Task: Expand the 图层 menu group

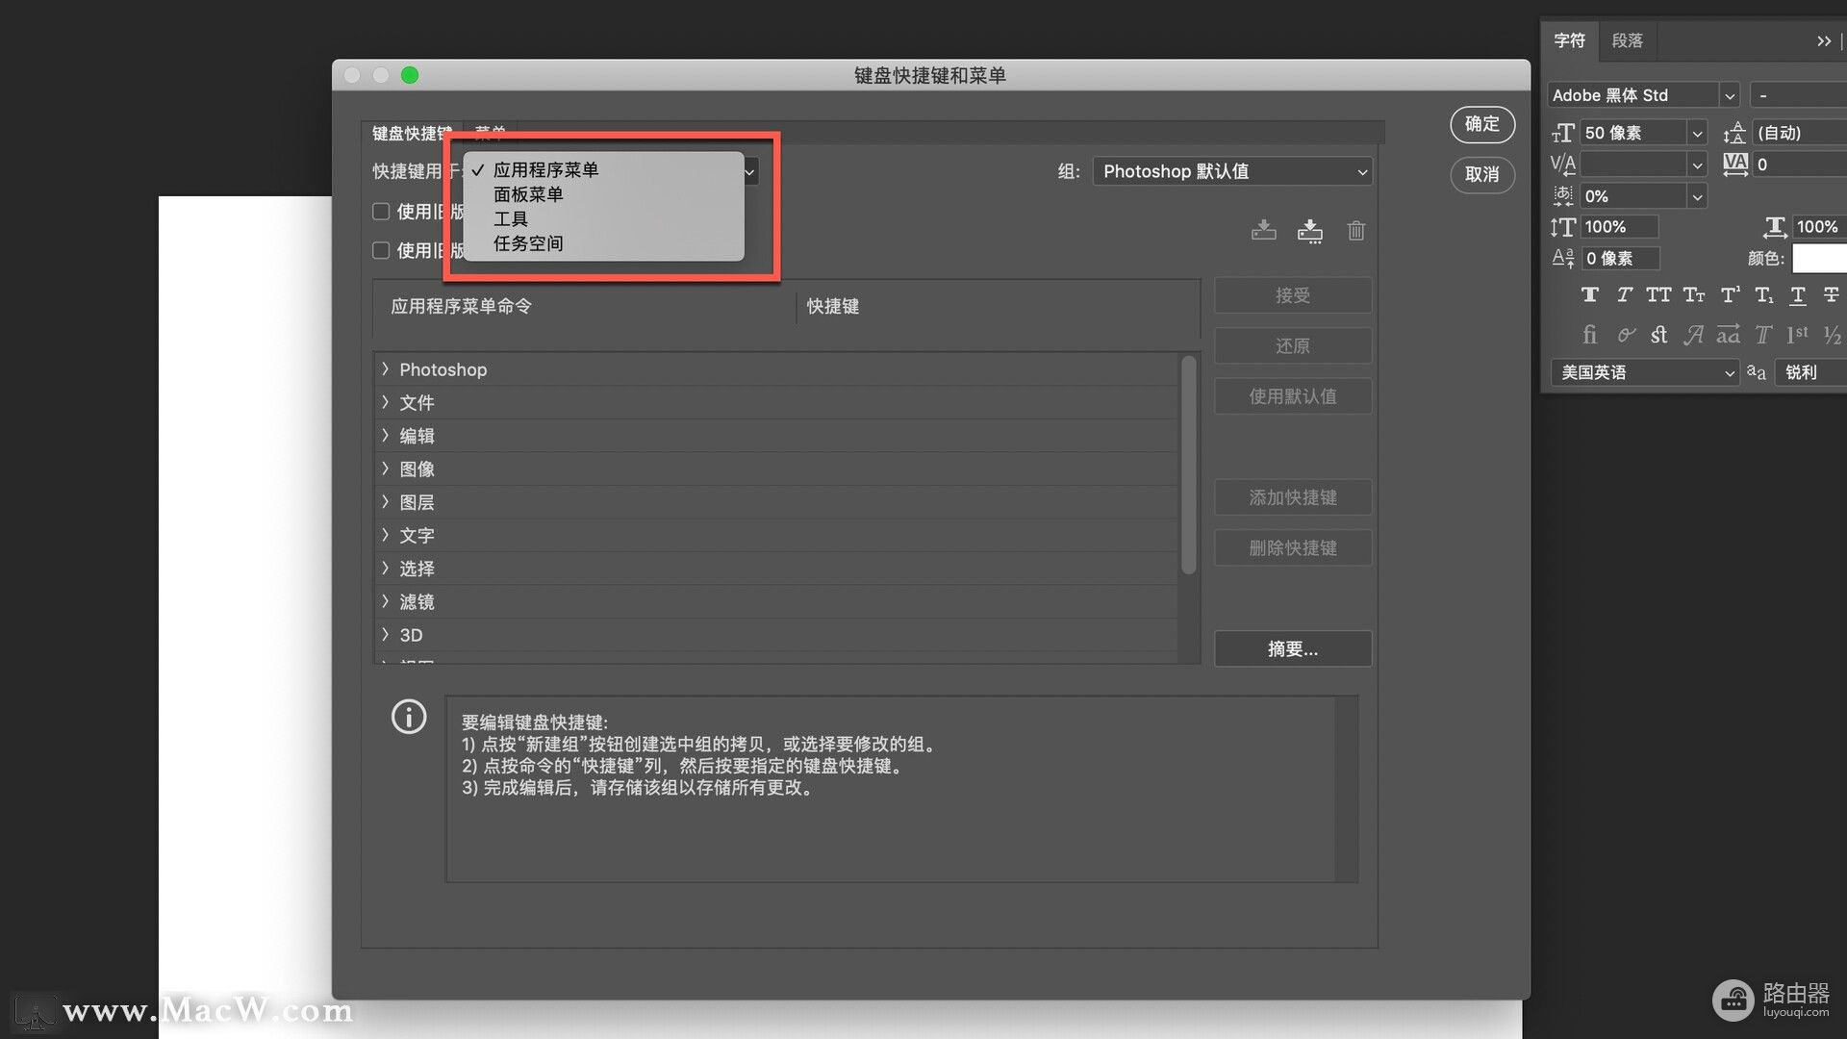Action: coord(385,502)
